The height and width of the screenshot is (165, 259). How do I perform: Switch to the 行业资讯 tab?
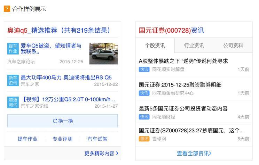(x=194, y=46)
